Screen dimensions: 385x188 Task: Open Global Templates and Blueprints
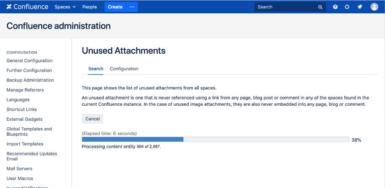click(x=29, y=132)
